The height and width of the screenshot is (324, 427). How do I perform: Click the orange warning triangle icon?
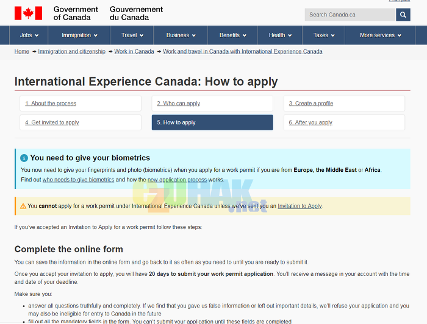click(23, 206)
